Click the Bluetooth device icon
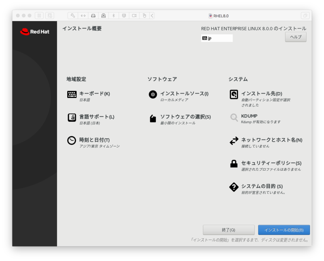This screenshot has width=324, height=261. click(114, 15)
